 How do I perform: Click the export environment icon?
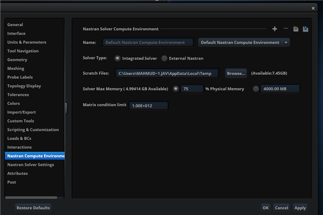[x=306, y=29]
